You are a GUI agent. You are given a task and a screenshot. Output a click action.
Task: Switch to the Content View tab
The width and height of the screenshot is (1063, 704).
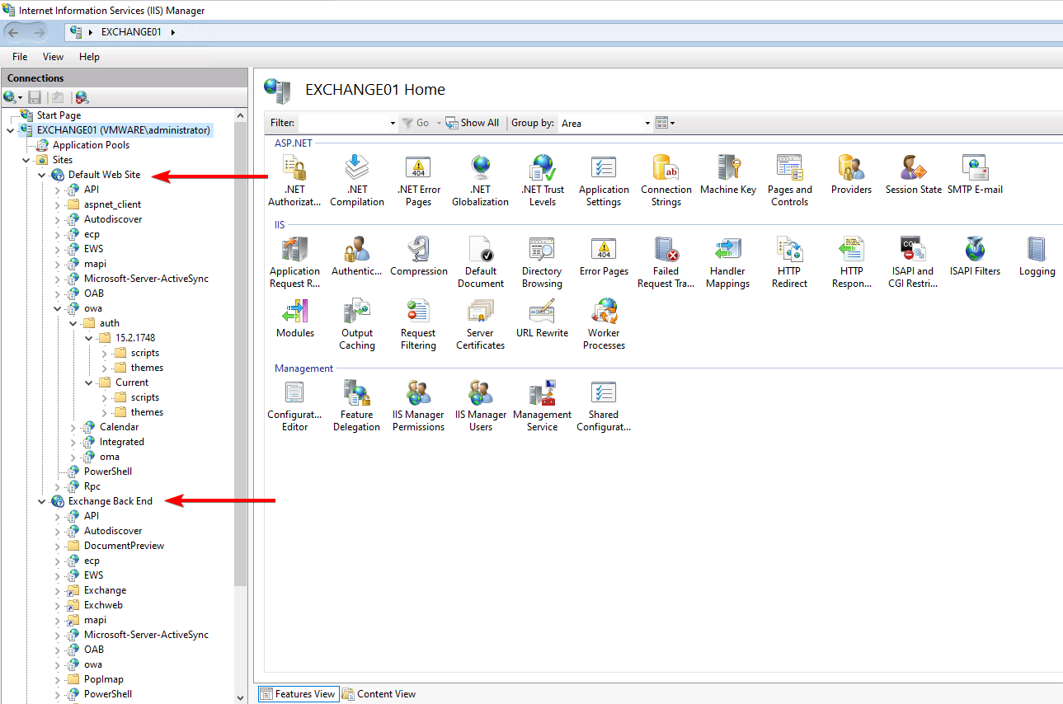[x=379, y=694]
